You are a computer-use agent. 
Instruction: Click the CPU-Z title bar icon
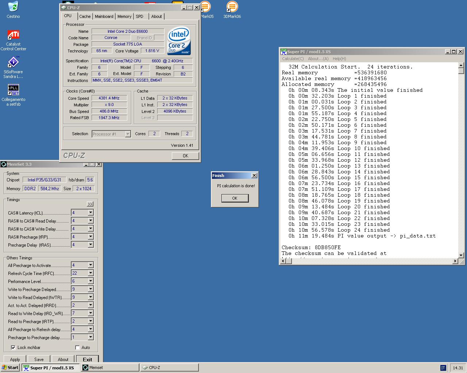[x=63, y=7]
